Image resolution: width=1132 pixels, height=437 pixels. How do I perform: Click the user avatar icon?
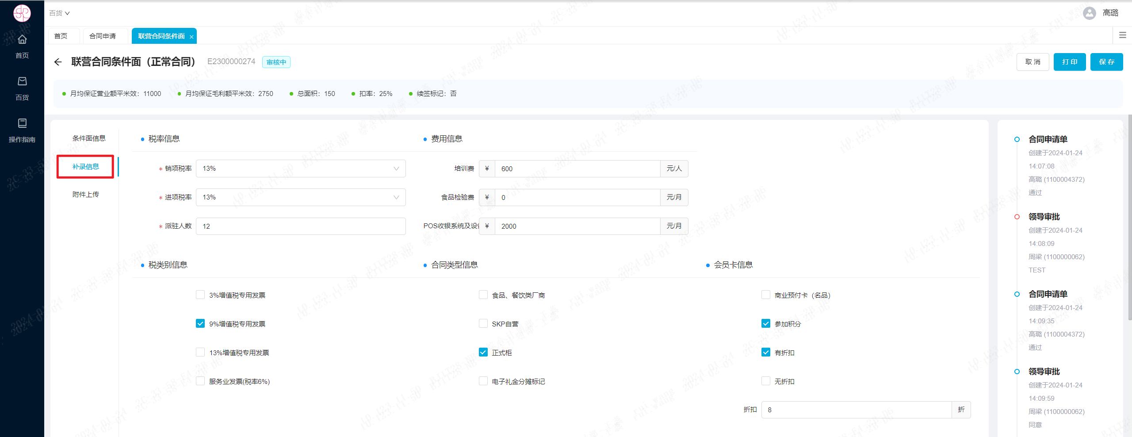(1090, 13)
